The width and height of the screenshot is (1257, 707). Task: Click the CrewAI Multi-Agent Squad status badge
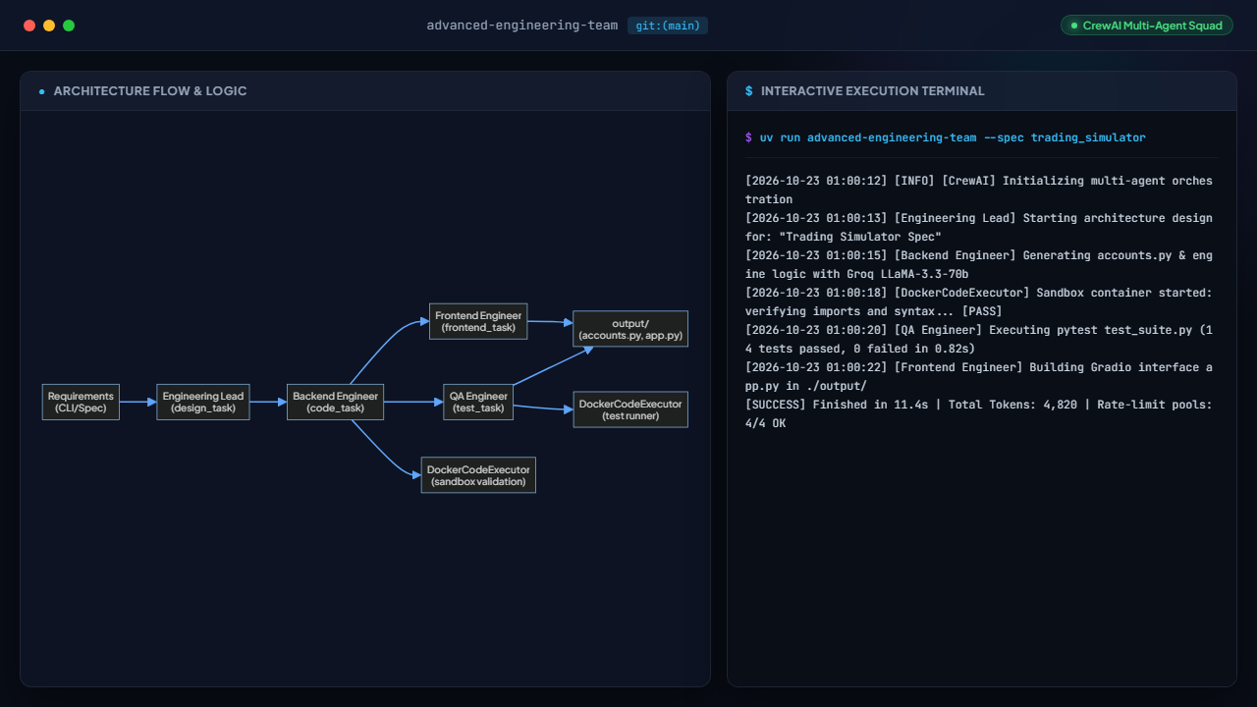coord(1147,26)
